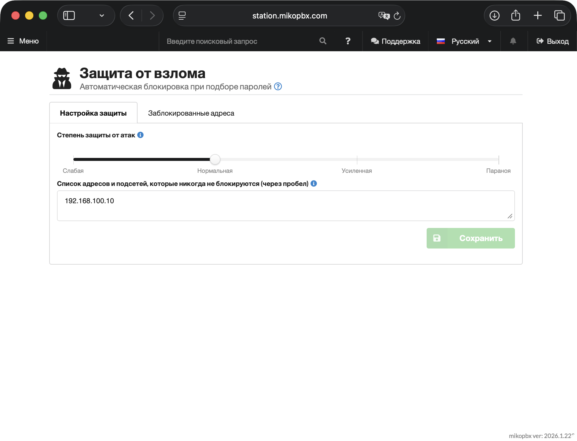Click the info icon beside the whitelist label
Image resolution: width=577 pixels, height=441 pixels.
point(314,184)
